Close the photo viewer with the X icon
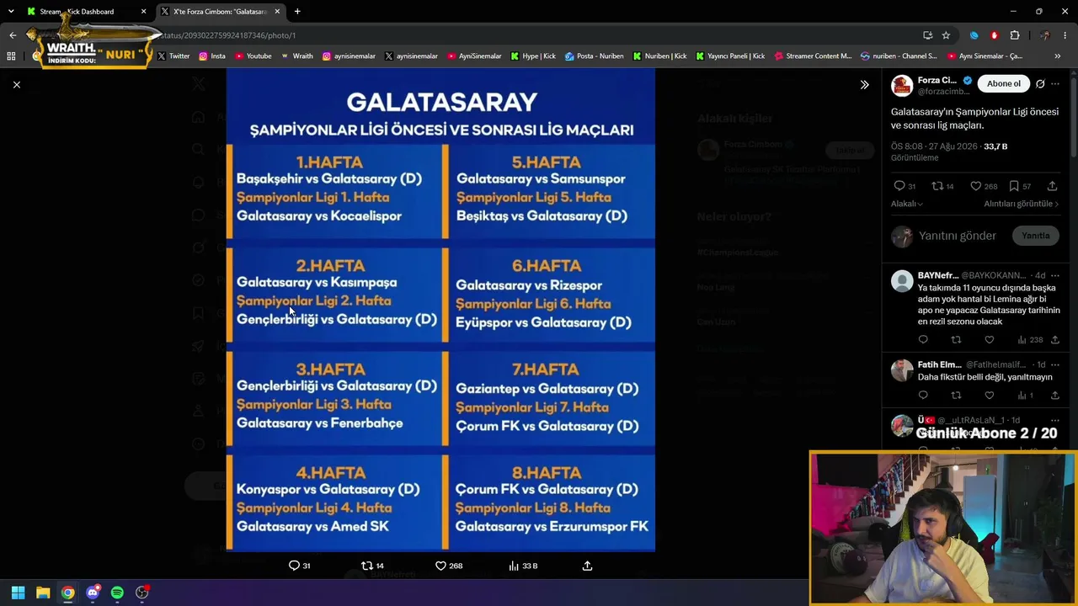 coord(16,84)
